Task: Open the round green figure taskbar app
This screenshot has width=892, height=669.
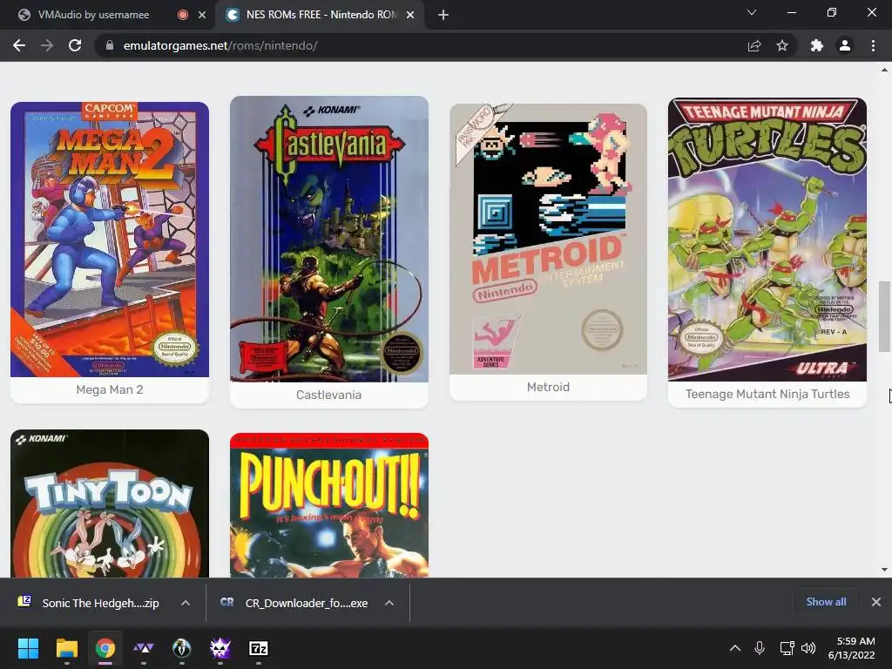Action: 181,648
